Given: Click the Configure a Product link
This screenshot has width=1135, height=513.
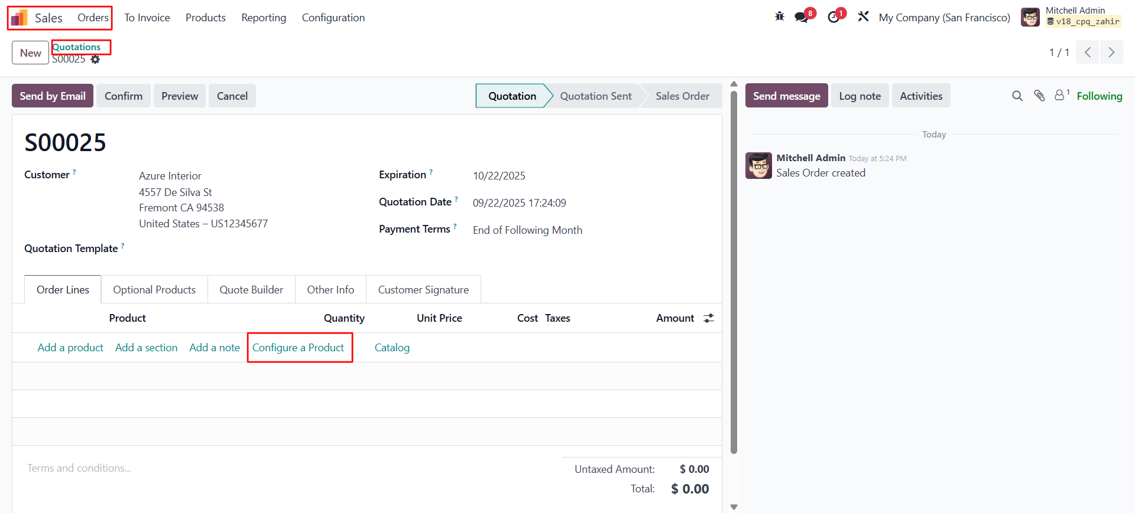Looking at the screenshot, I should (298, 348).
